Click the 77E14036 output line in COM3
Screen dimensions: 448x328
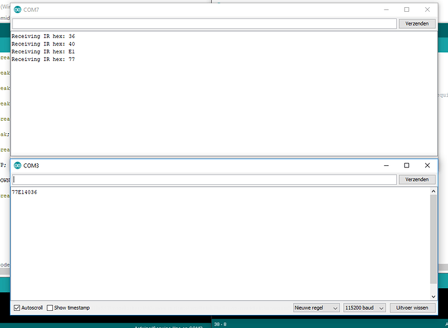[25, 192]
